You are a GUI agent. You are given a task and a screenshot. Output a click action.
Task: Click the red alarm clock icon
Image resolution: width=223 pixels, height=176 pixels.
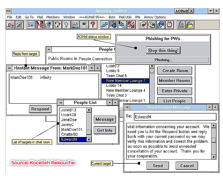tap(169, 25)
